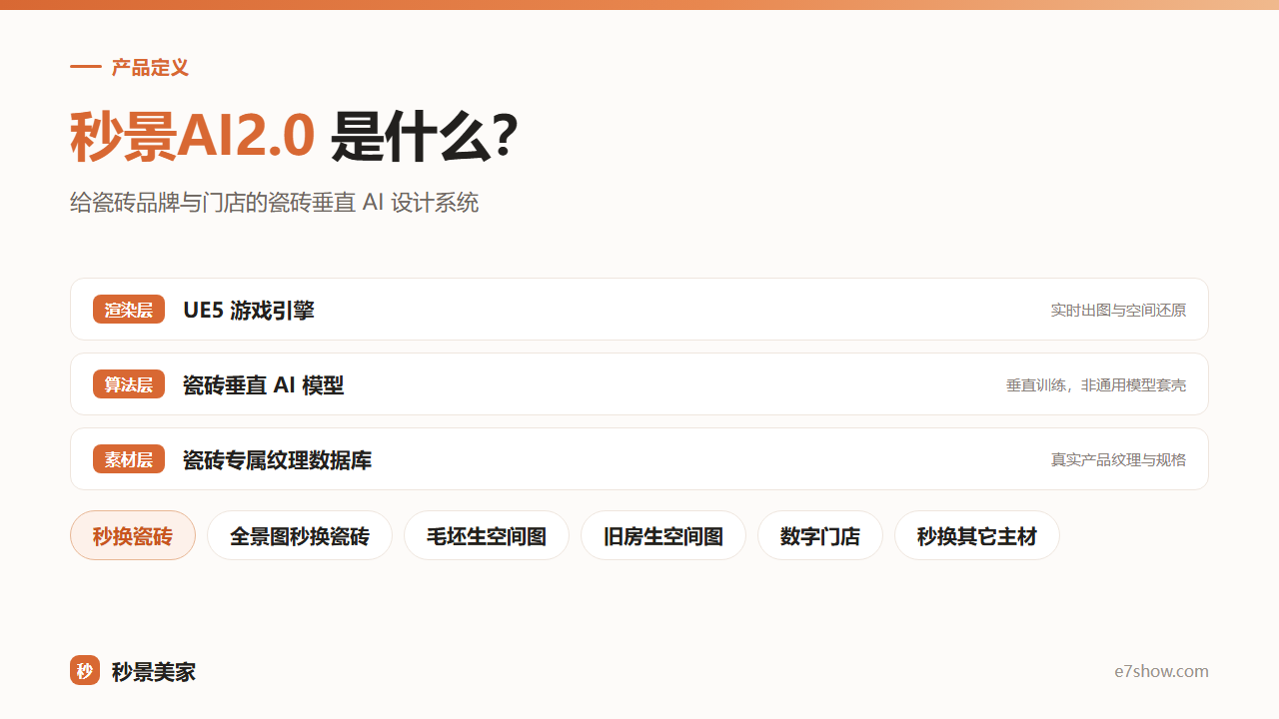Select the 秒换瓷砖 pill tab
This screenshot has height=719, width=1279.
133,535
